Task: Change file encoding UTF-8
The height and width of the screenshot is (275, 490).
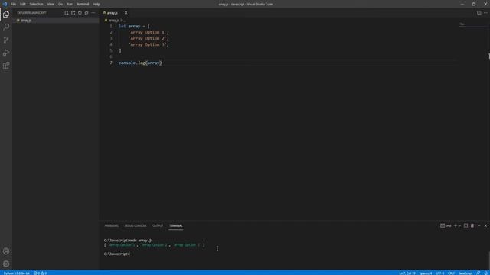Action: (439, 273)
